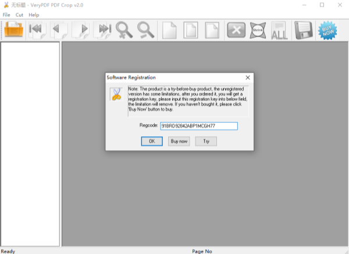Open the Cut menu
Screen dimensions: 349x254
[x=19, y=15]
